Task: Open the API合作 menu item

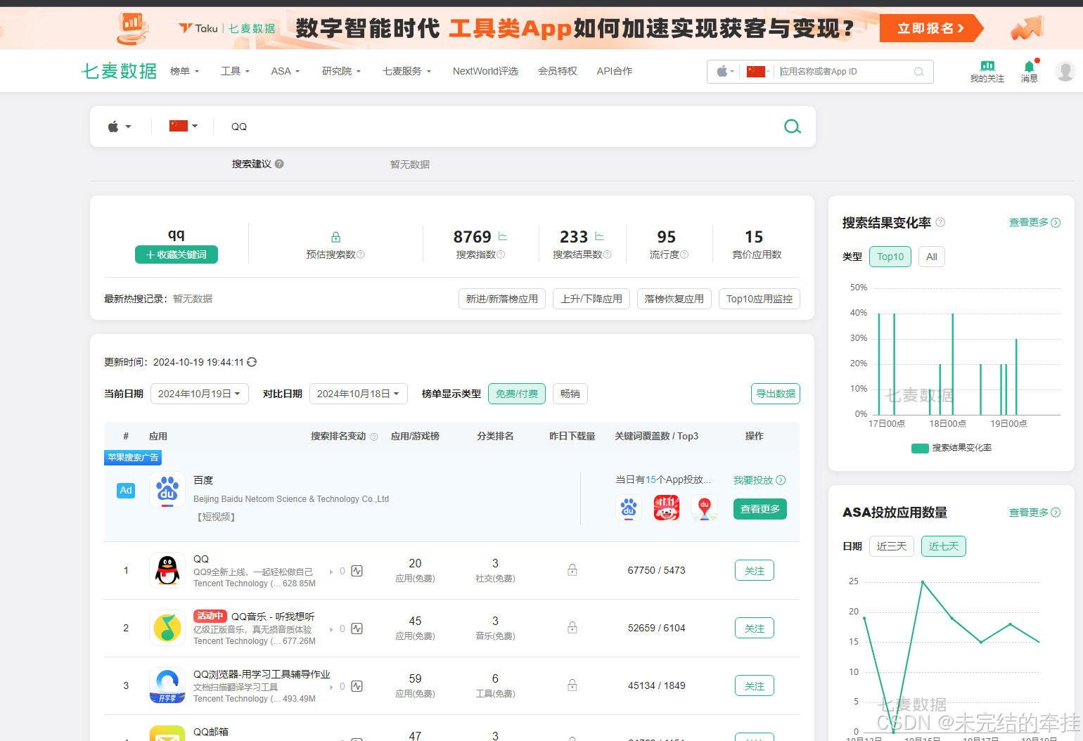Action: [x=615, y=71]
